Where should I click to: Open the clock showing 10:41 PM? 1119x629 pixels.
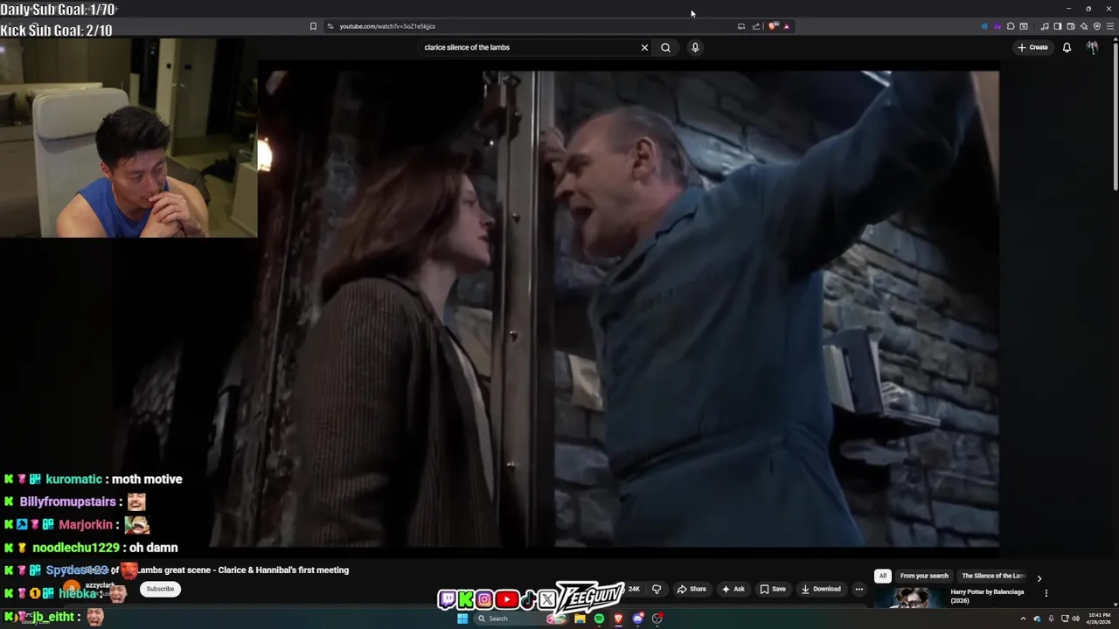(1099, 619)
